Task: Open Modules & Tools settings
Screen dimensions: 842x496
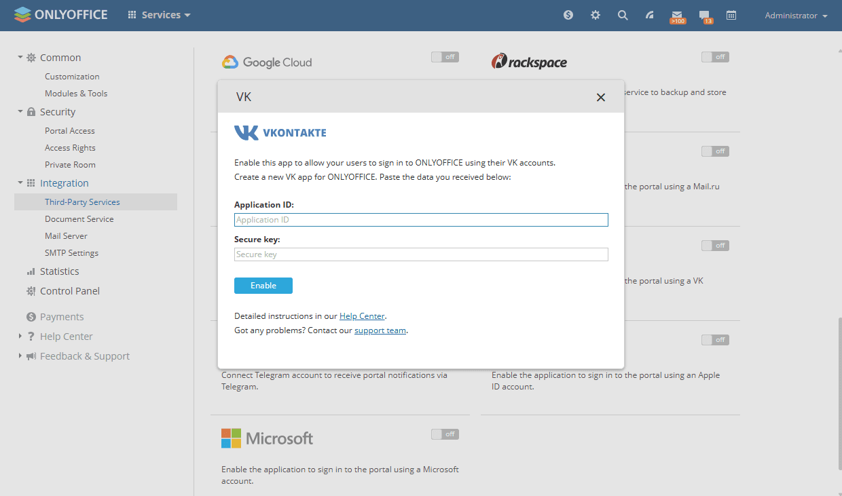Action: [76, 94]
